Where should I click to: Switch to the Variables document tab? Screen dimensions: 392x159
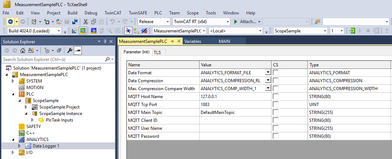(193, 41)
